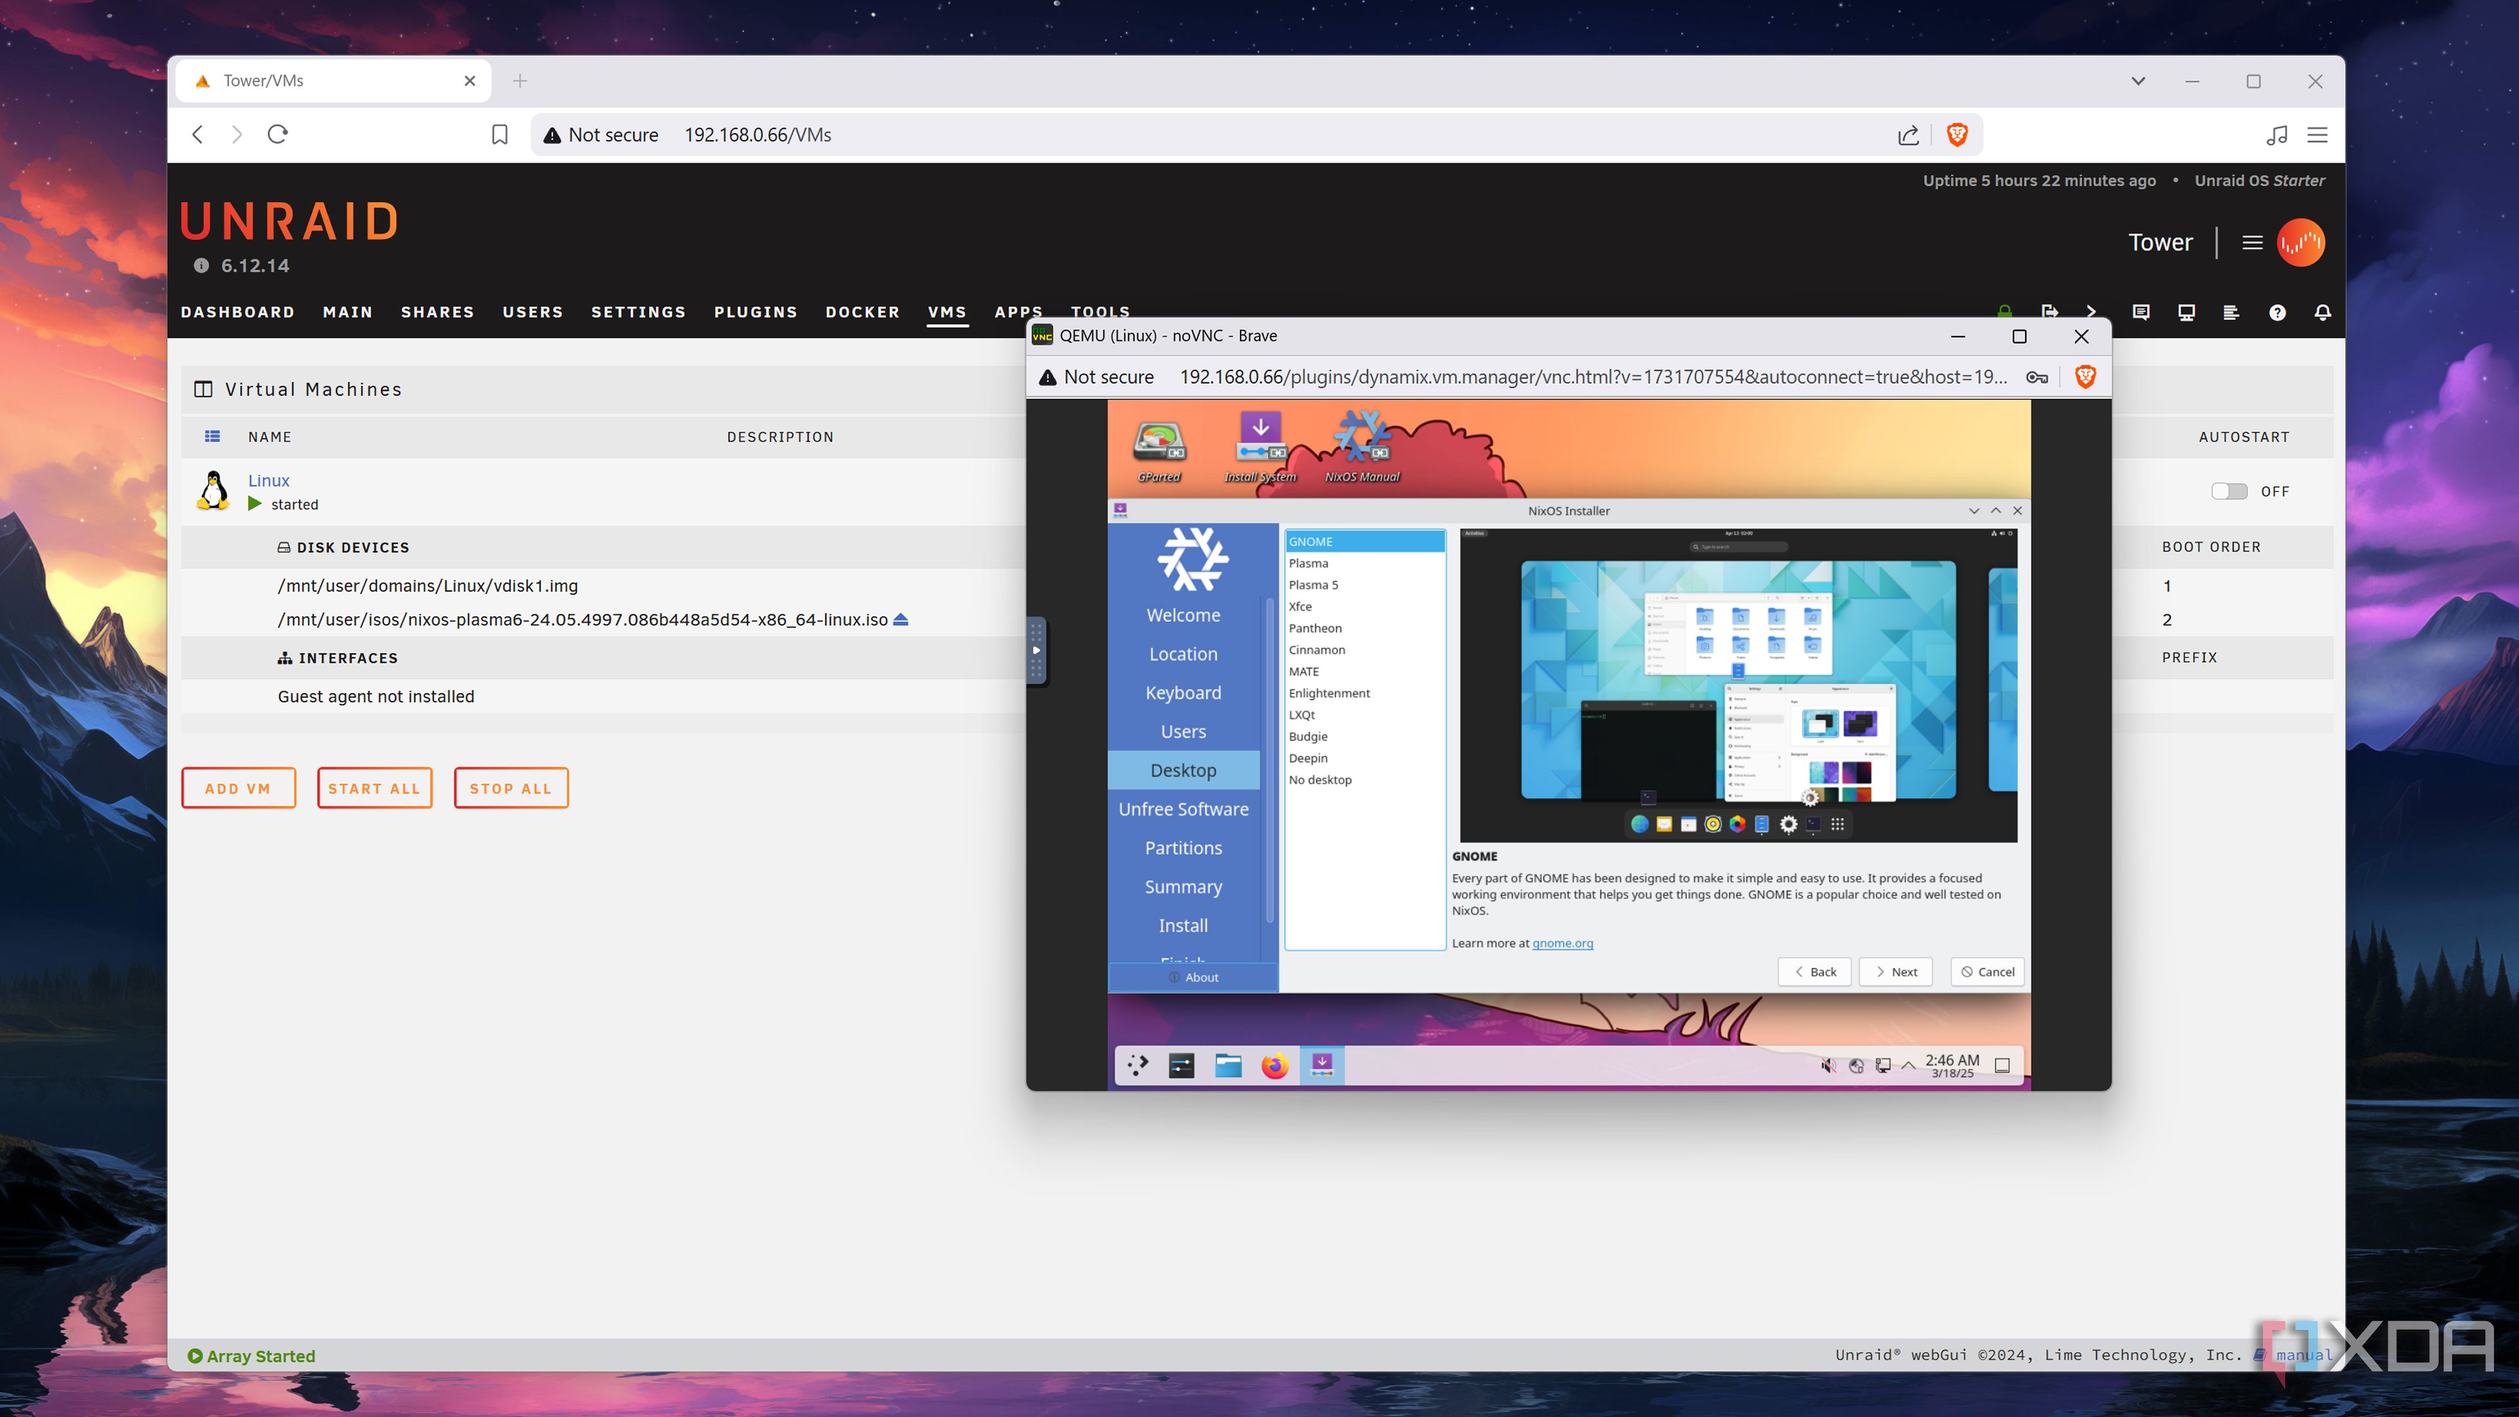Go to the Partitions installer step

point(1183,848)
